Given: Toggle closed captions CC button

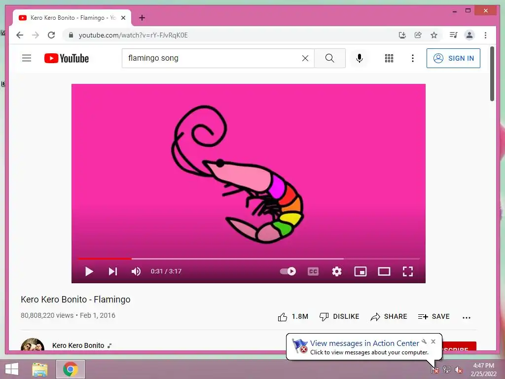Looking at the screenshot, I should click(x=313, y=271).
